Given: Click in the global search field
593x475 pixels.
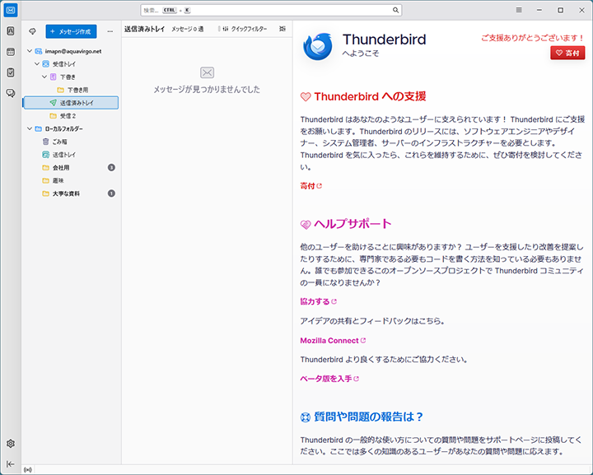Looking at the screenshot, I should pyautogui.click(x=271, y=10).
